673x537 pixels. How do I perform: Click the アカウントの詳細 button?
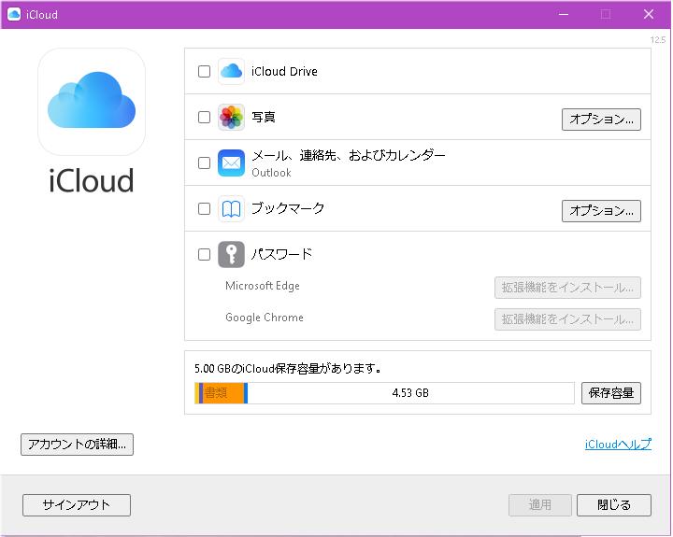[78, 445]
